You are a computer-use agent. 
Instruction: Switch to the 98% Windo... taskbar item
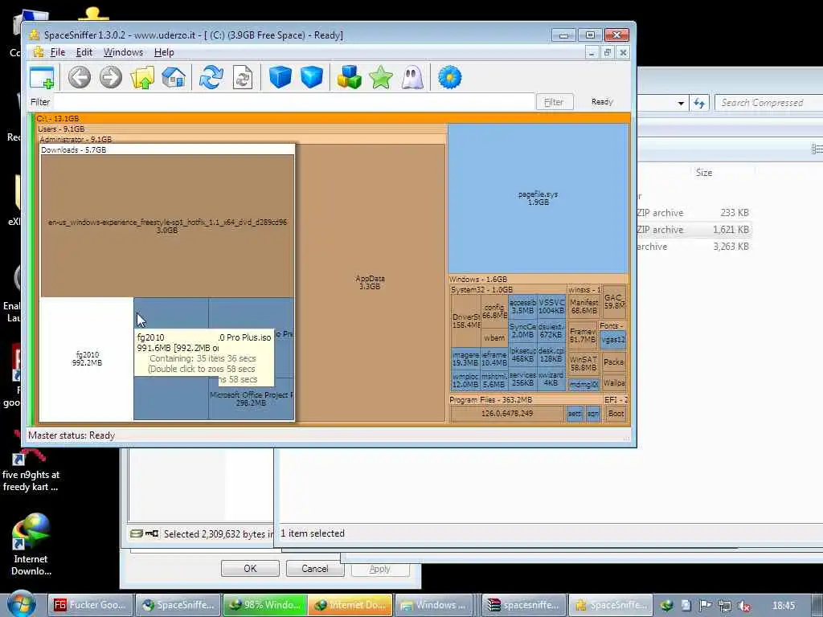(x=265, y=605)
